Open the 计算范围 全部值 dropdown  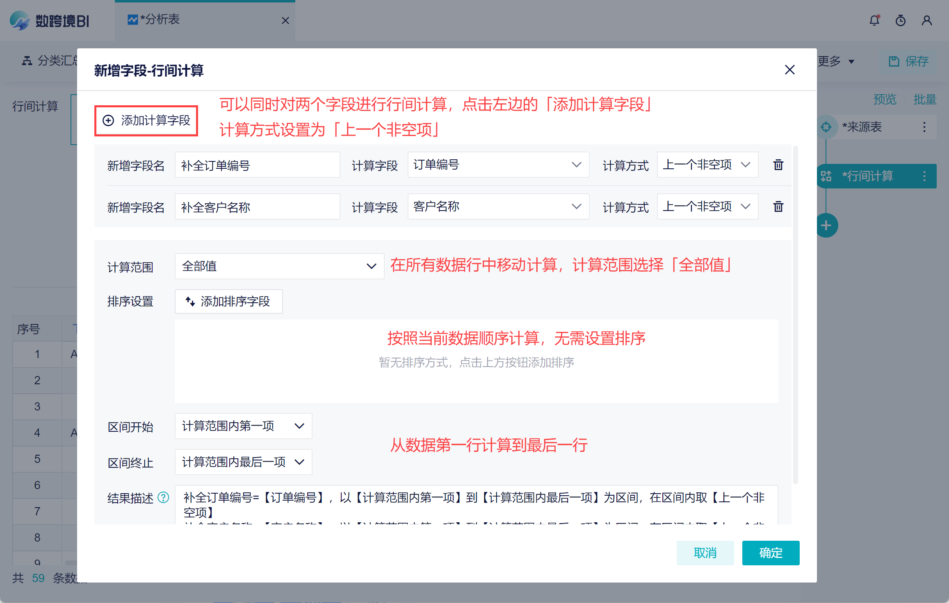pyautogui.click(x=279, y=266)
